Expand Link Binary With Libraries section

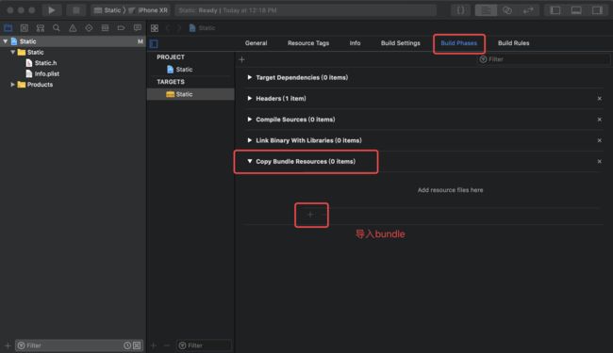[249, 140]
